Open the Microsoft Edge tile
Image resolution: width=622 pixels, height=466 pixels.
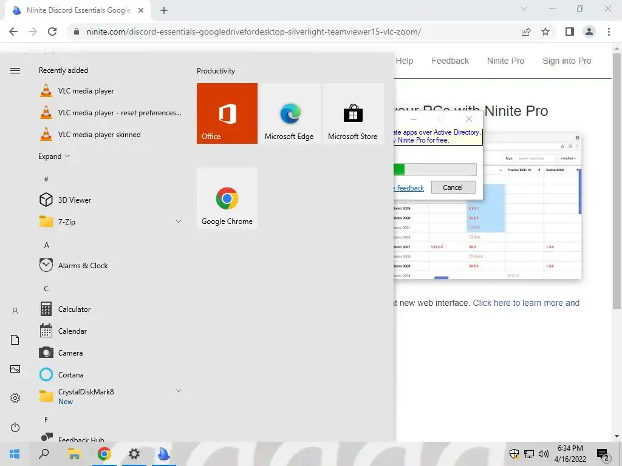[290, 113]
